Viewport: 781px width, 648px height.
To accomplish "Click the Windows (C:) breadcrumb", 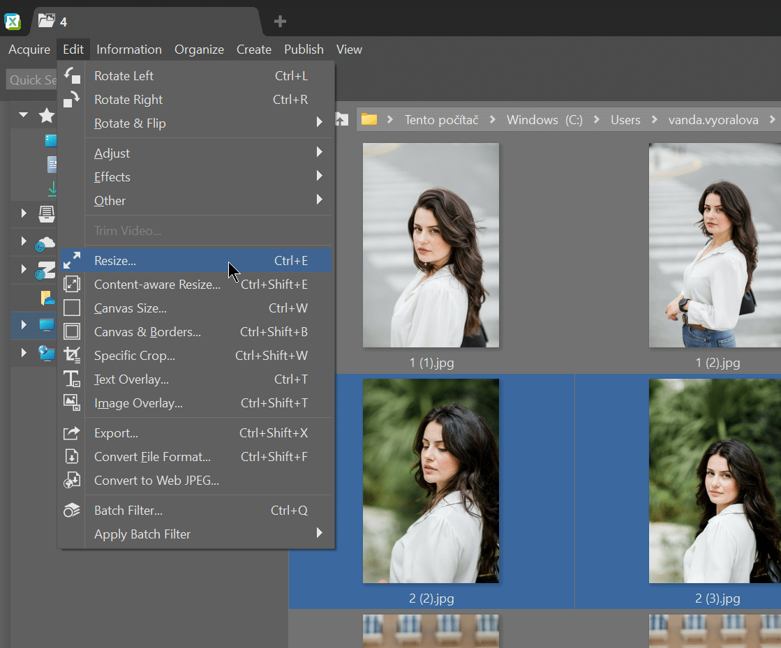I will (544, 120).
